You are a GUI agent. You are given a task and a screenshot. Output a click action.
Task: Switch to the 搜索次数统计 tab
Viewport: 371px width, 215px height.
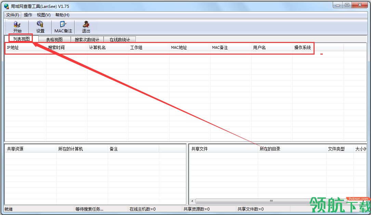coord(87,40)
